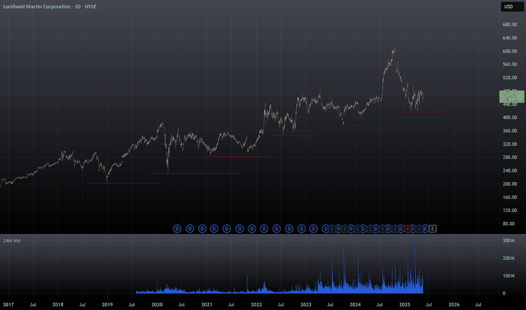Click the white square E marker at far right
Viewport: 526px width, 310px height.
pos(432,229)
